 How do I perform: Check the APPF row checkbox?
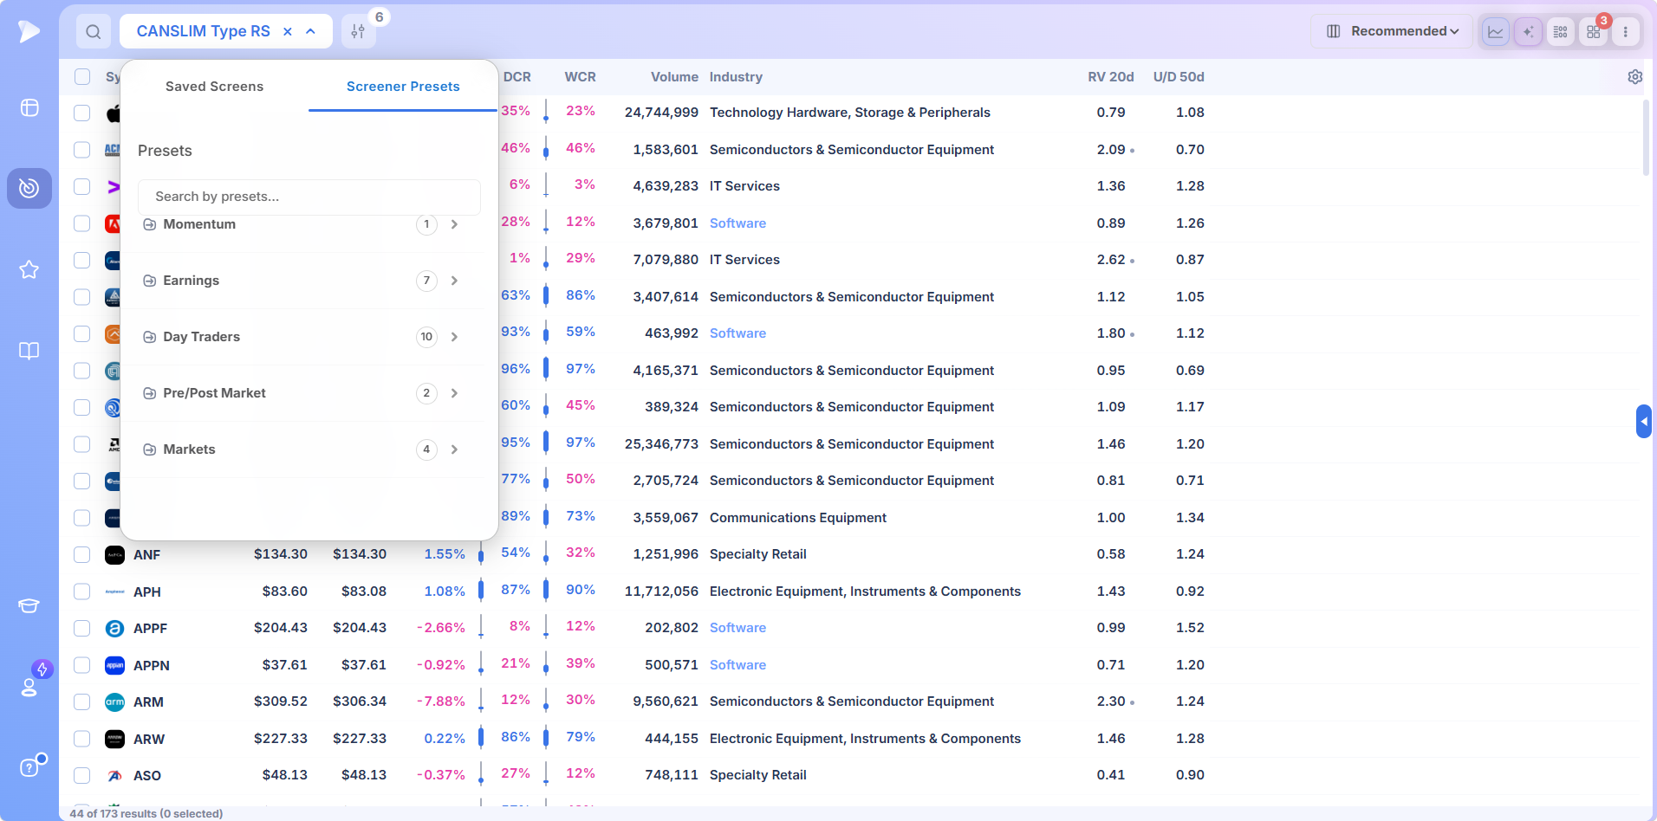(x=82, y=628)
